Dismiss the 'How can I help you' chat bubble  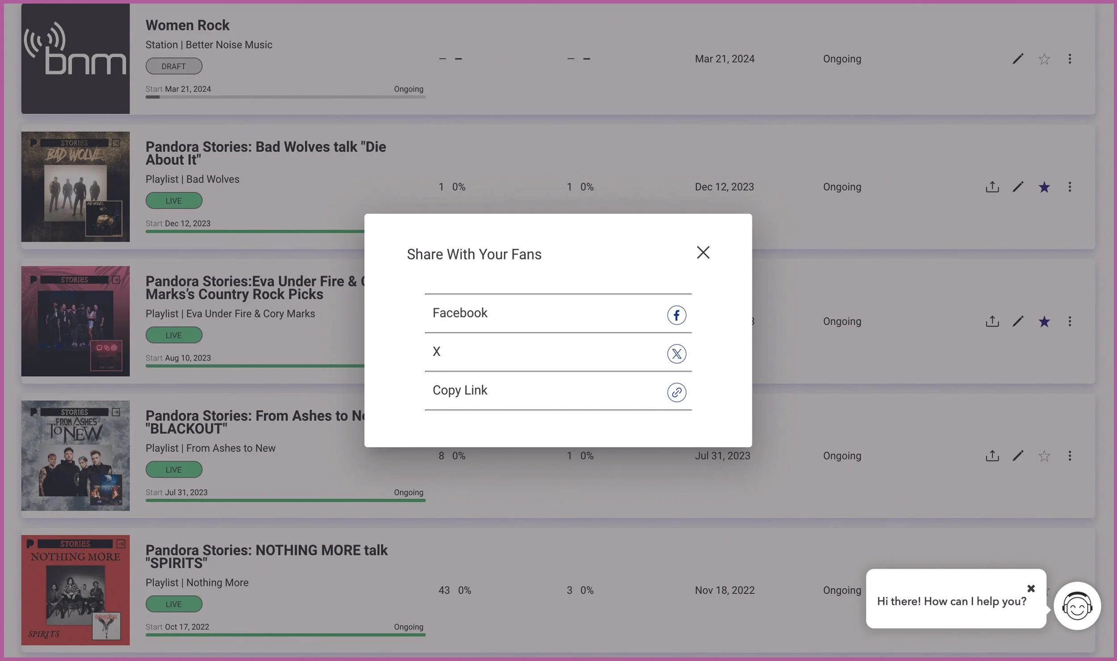[x=1031, y=588]
